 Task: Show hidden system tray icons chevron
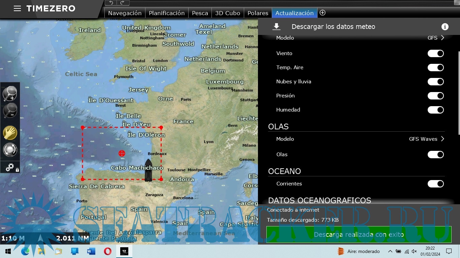point(390,251)
